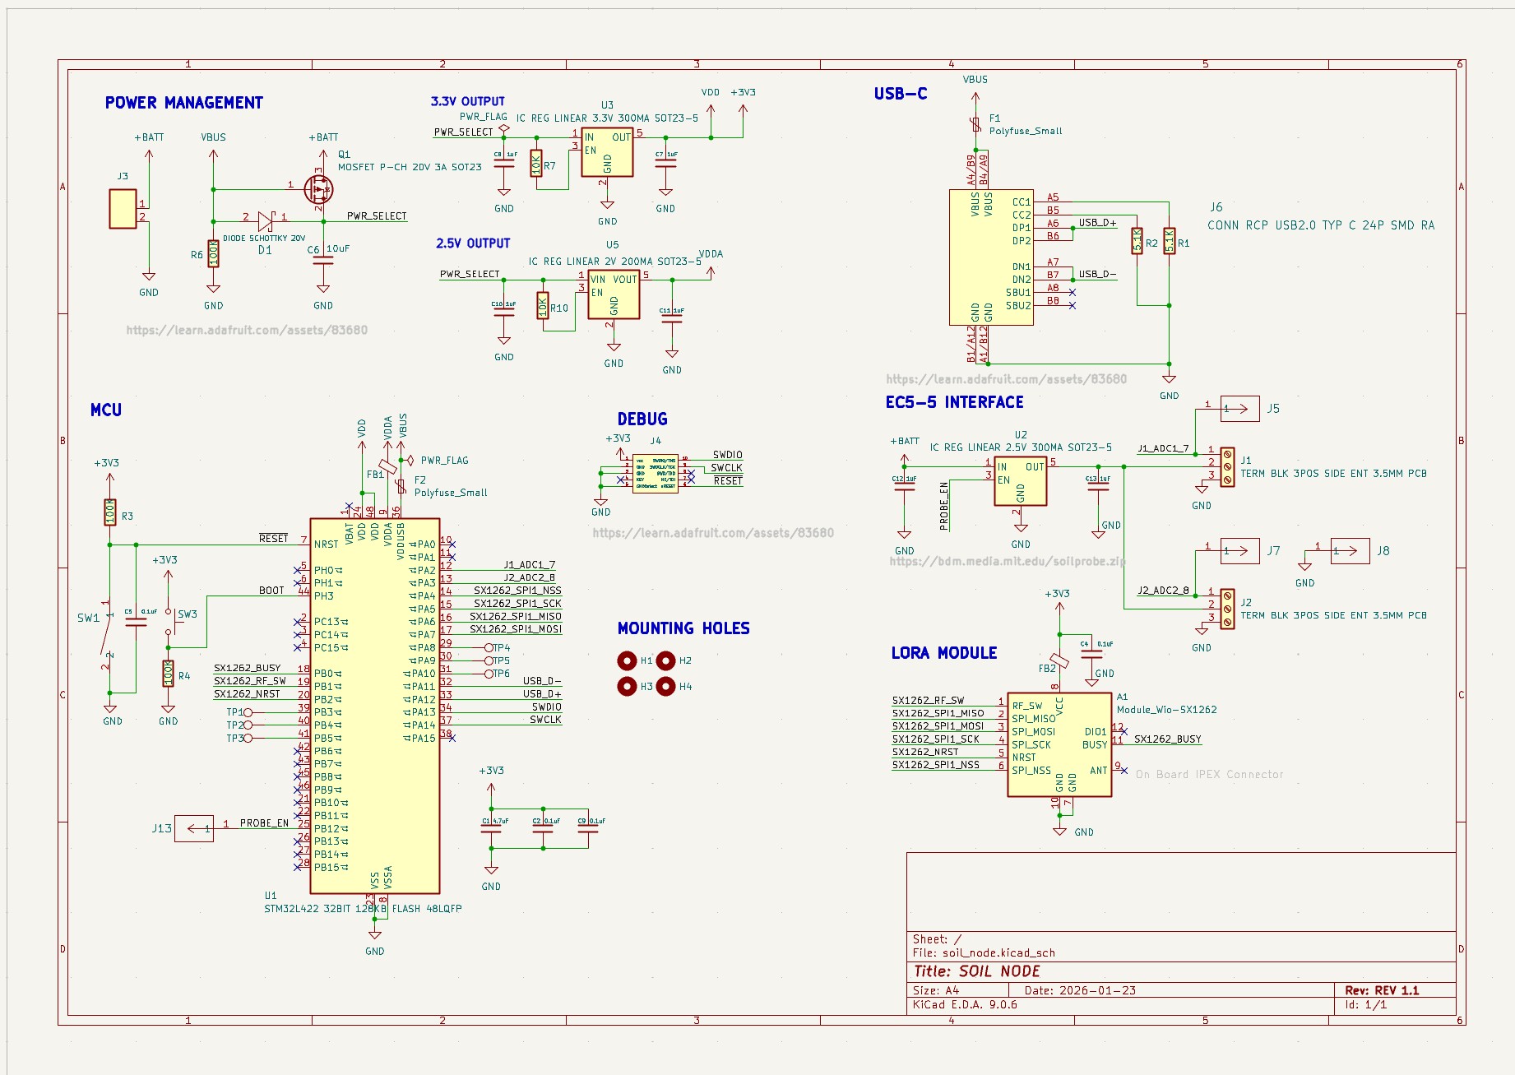Click the SW1 switch symbol
Viewport: 1515px width, 1075px height.
(x=105, y=633)
